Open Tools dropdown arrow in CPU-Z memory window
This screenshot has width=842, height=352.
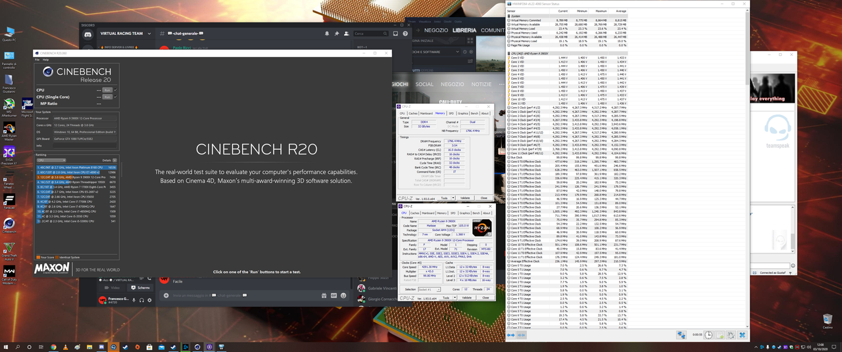[x=453, y=198]
